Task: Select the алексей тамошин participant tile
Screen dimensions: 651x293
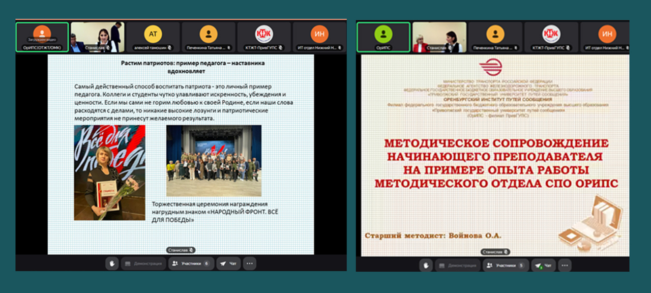Action: [153, 37]
